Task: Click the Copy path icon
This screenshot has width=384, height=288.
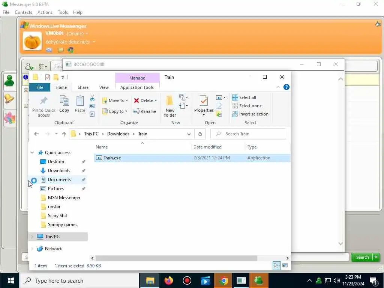Action: coord(92,106)
